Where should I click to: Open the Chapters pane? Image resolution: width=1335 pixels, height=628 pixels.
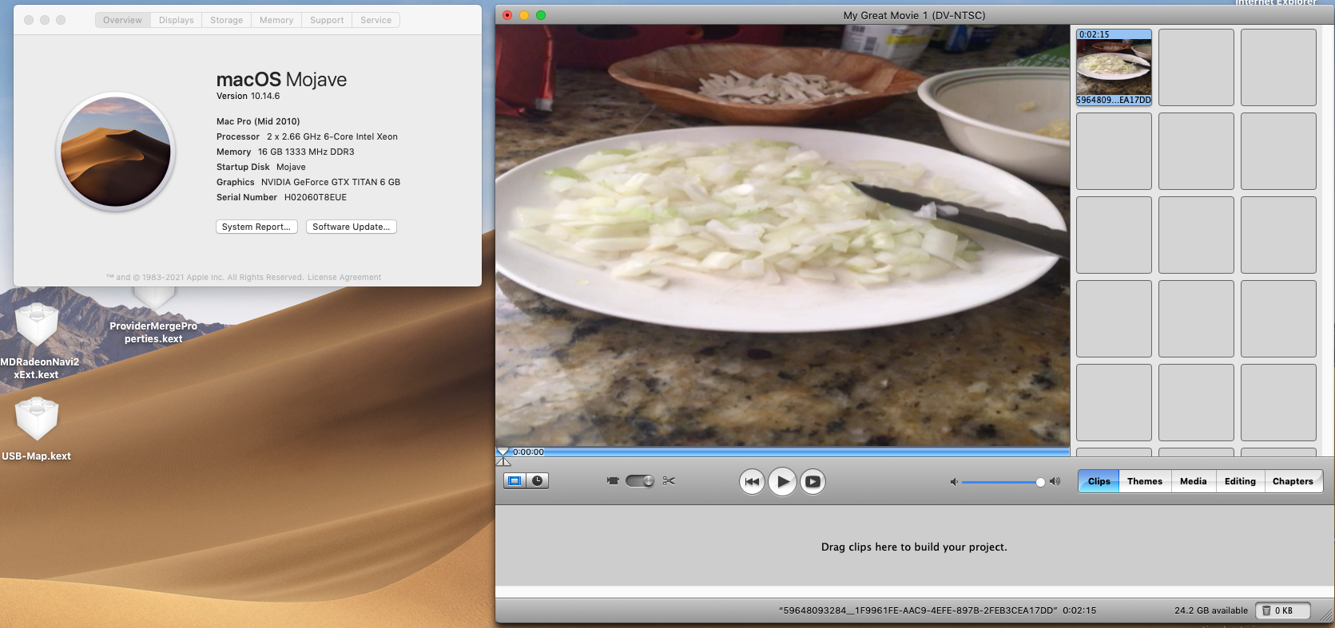pos(1293,481)
